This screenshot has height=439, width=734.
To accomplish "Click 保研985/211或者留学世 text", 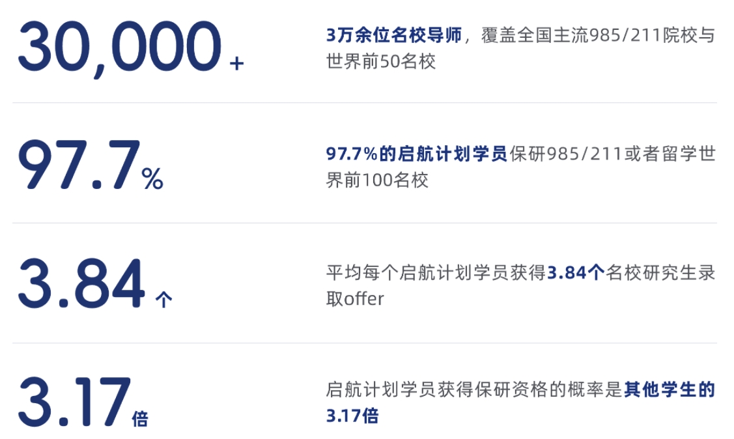I will tap(613, 154).
